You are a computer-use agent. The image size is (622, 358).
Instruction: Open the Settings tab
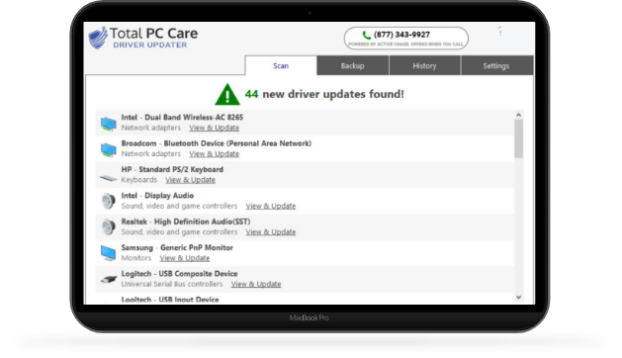(x=496, y=66)
